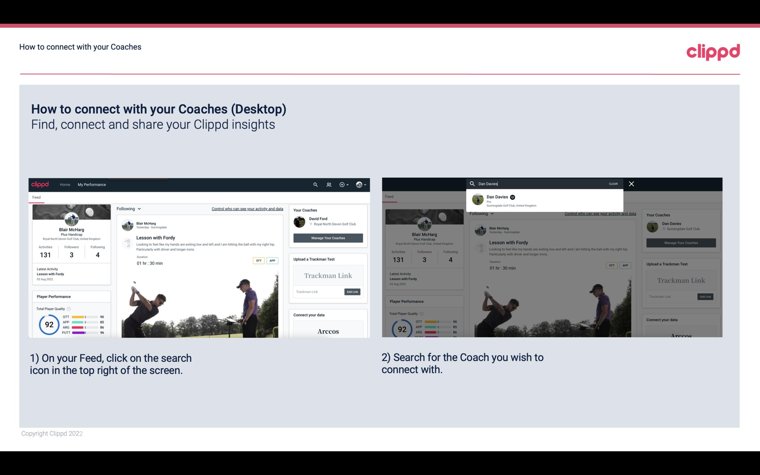Expand the My Performance navigation menu
Viewport: 760px width, 475px height.
point(92,184)
